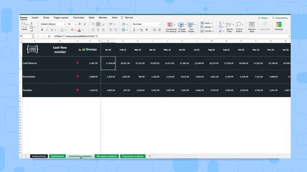Click the red font color swatch
Image resolution: width=307 pixels, height=172 pixels.
coord(79,32)
